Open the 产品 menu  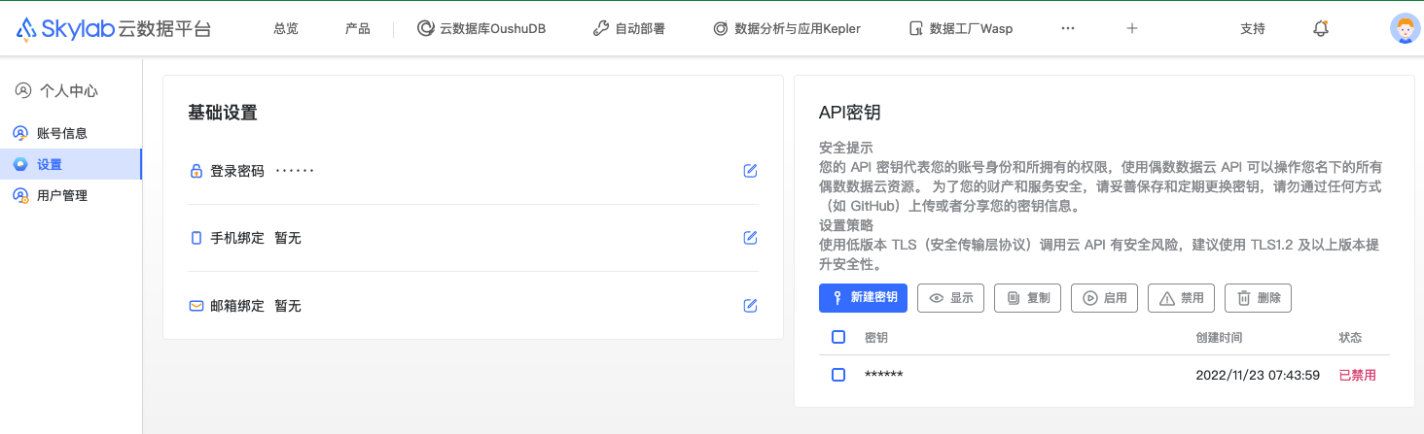357,28
